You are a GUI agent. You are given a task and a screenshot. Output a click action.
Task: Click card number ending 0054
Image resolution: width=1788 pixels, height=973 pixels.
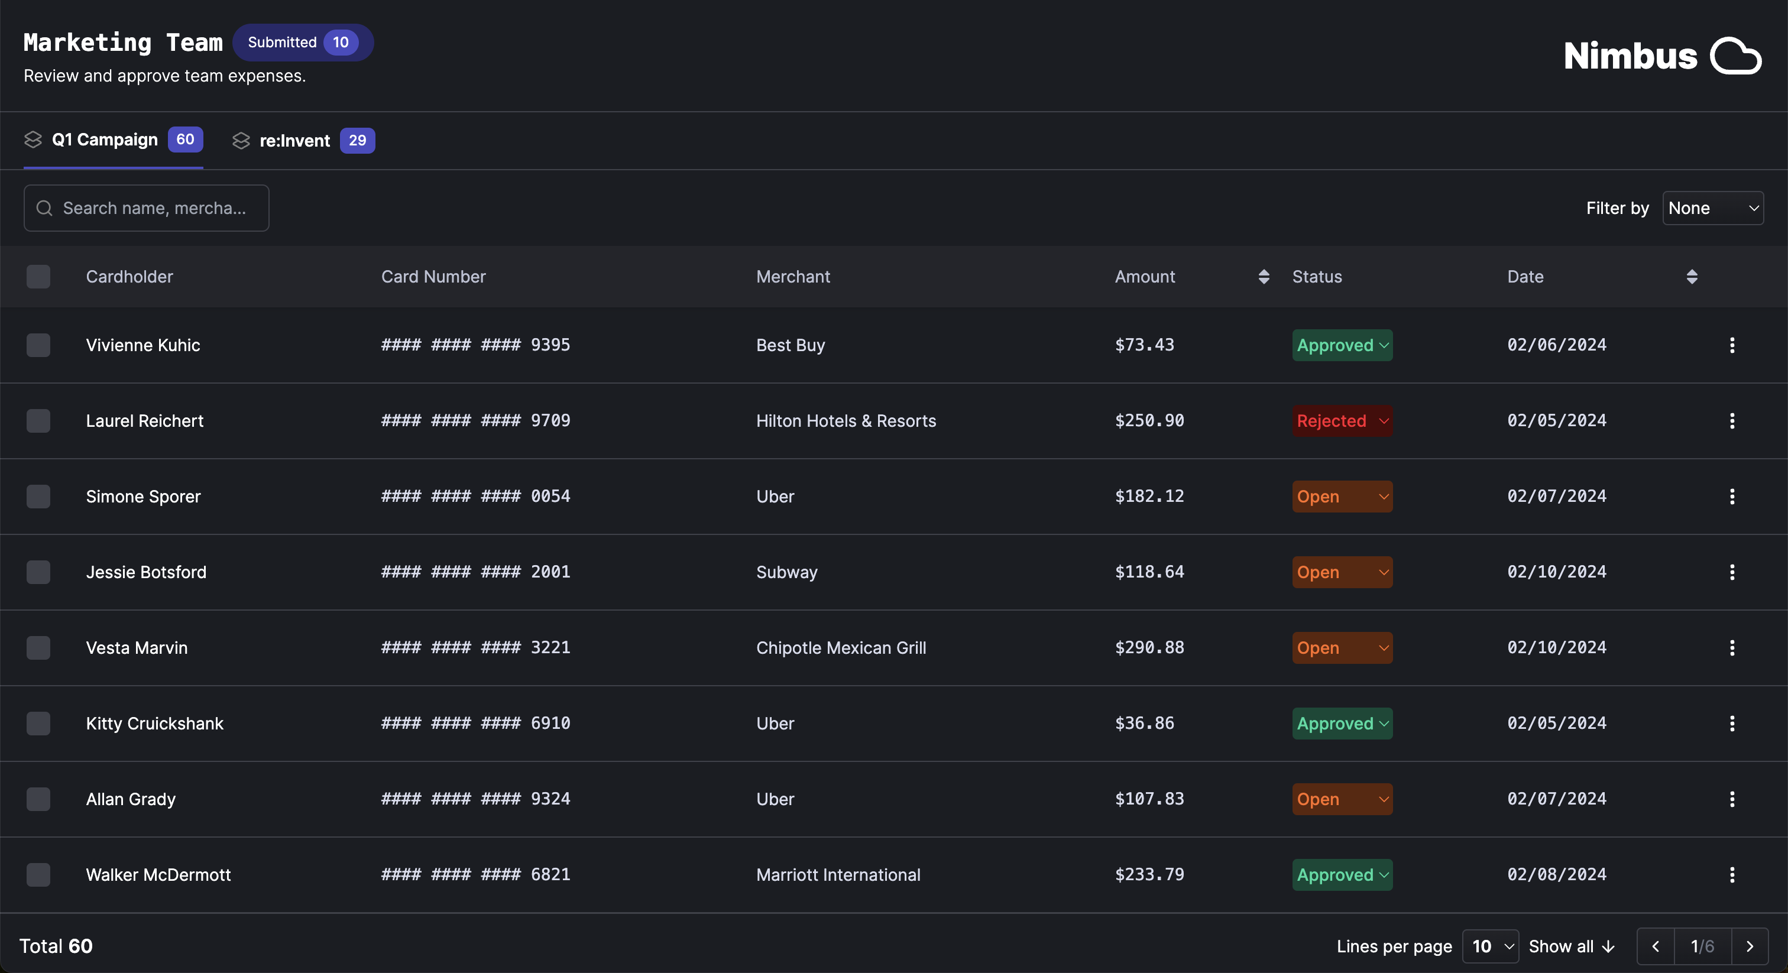[x=475, y=496]
